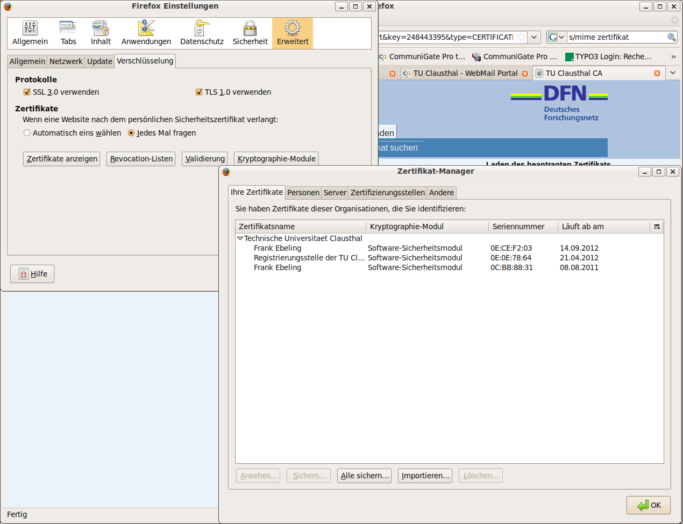683x524 pixels.
Task: Click the column picker icon in certificate table
Action: pyautogui.click(x=657, y=226)
